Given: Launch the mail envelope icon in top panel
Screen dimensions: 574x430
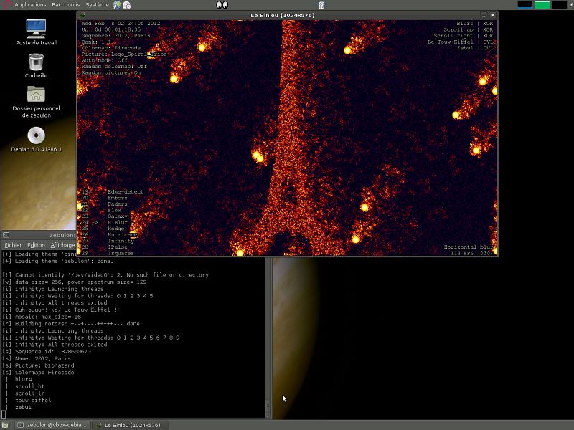Looking at the screenshot, I should [x=127, y=5].
